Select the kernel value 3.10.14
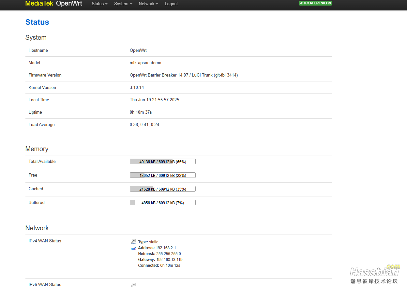 (x=137, y=88)
